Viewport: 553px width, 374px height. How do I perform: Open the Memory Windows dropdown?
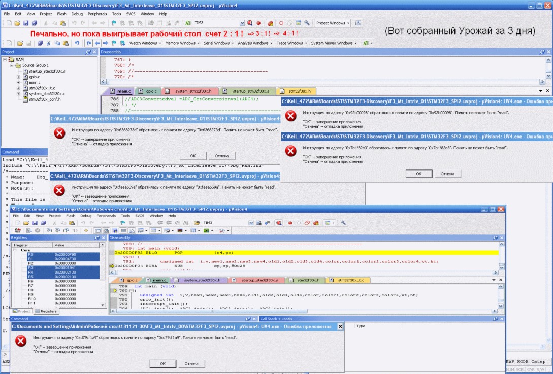click(182, 43)
